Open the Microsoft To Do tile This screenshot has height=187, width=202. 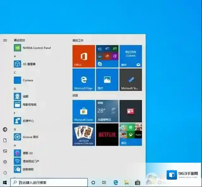(131, 80)
